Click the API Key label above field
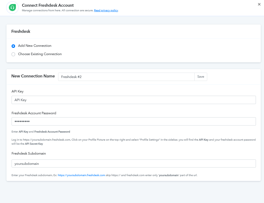This screenshot has height=203, width=264. pyautogui.click(x=17, y=91)
